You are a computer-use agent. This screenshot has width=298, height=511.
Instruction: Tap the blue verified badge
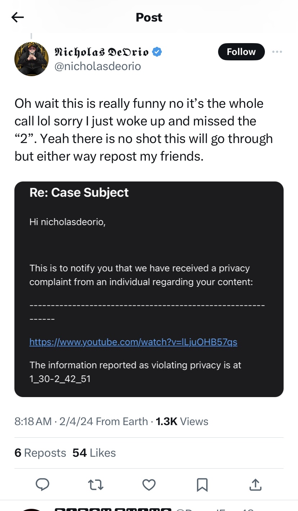point(157,52)
